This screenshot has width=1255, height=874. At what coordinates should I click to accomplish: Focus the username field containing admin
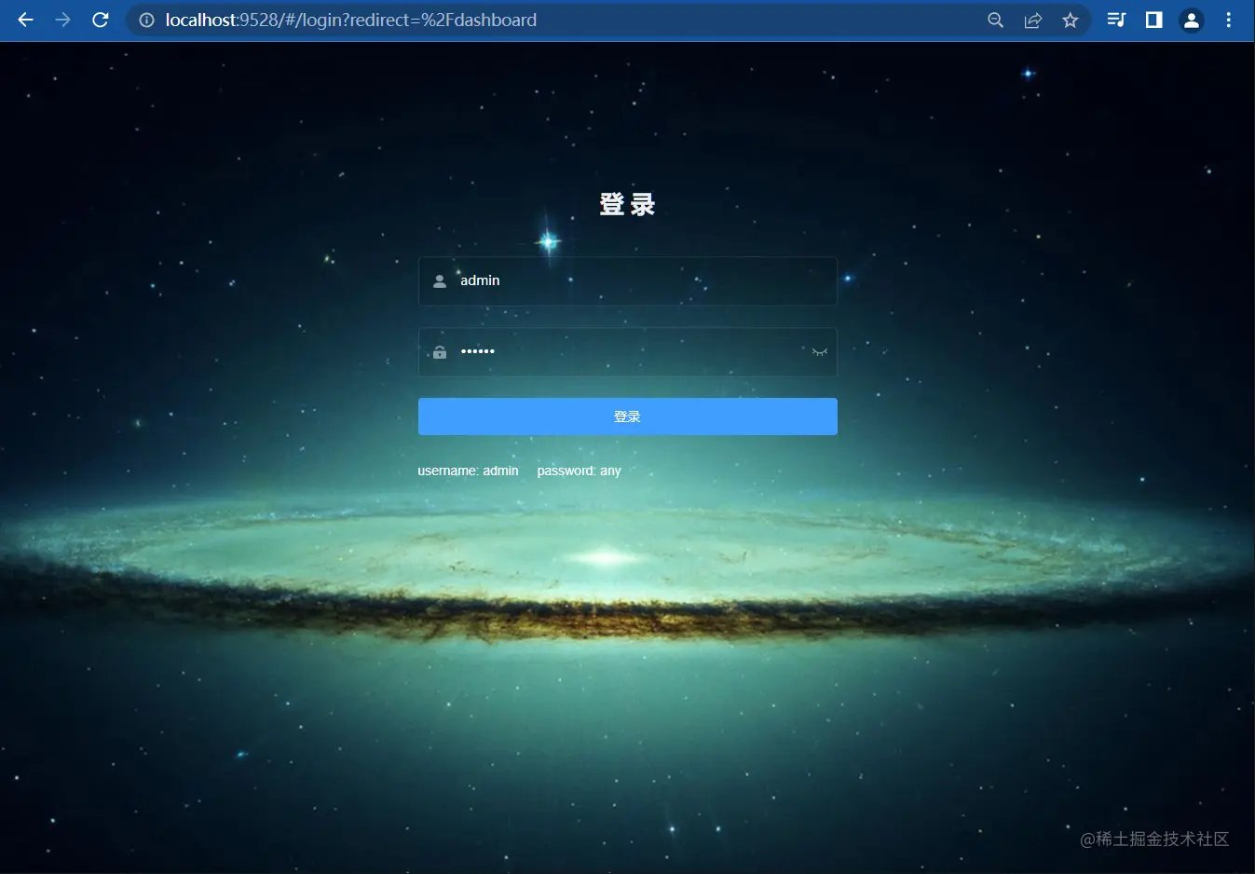click(628, 280)
